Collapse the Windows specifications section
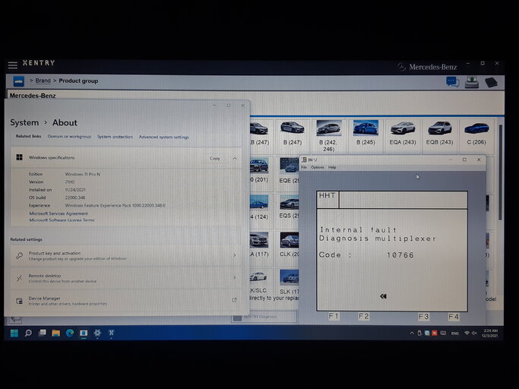This screenshot has width=519, height=389. coord(235,158)
